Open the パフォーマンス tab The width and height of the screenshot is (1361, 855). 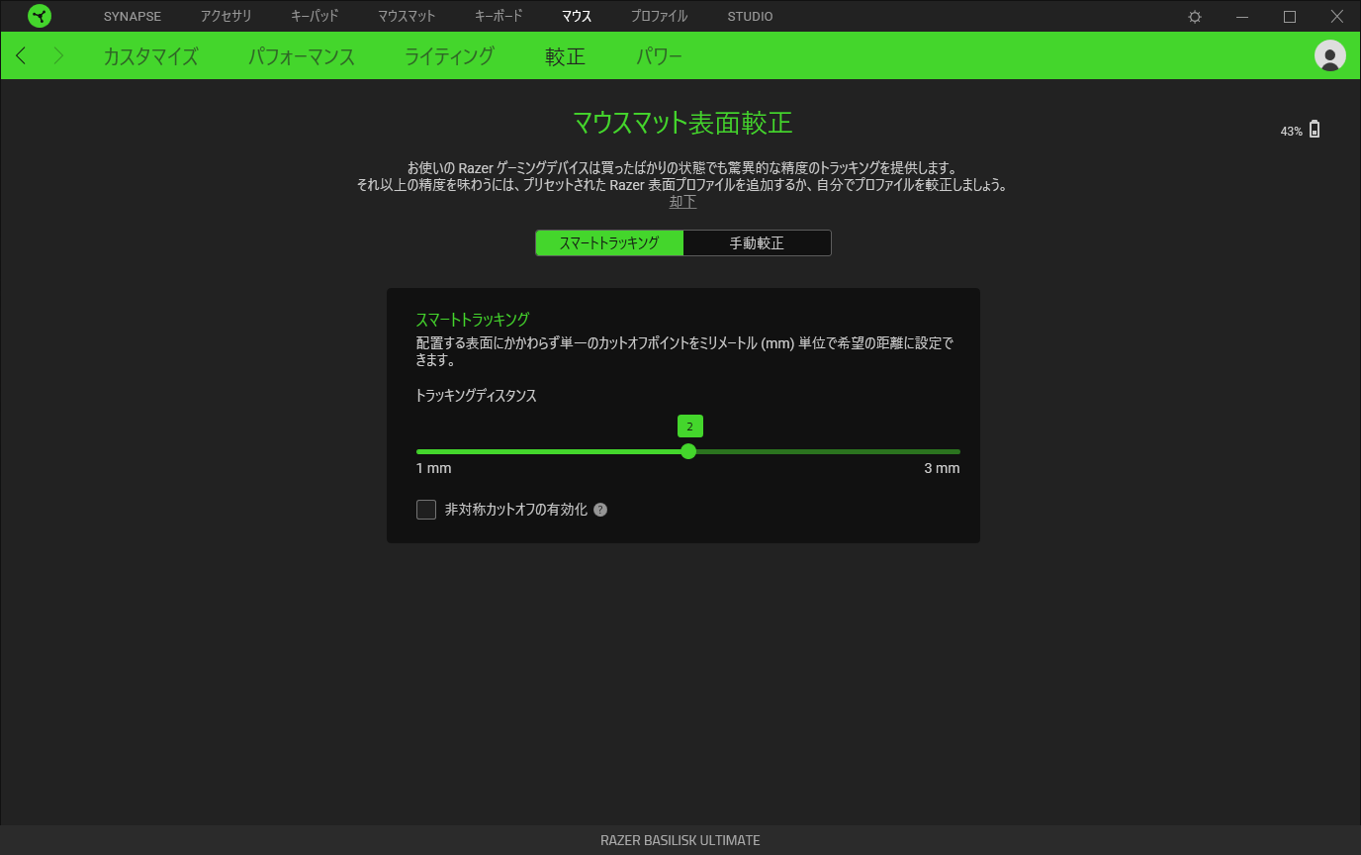302,56
